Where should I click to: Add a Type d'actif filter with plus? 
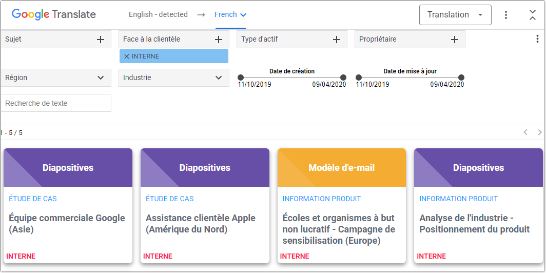point(337,40)
